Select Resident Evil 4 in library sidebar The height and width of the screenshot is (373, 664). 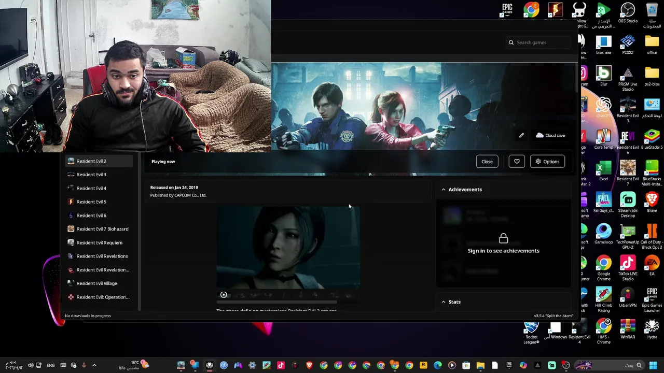coord(99,188)
